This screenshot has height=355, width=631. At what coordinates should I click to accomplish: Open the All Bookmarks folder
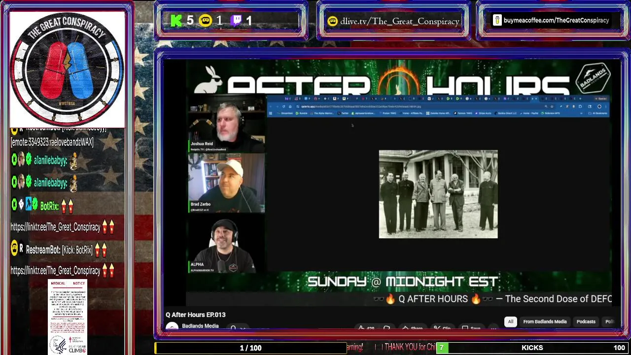tap(598, 113)
